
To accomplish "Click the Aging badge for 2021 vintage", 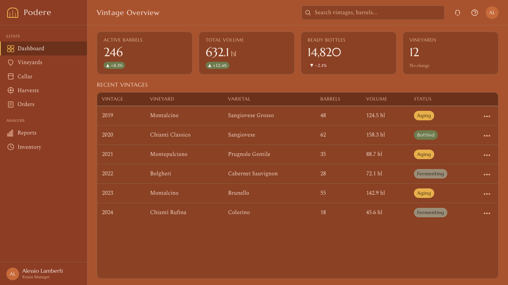I will point(424,154).
